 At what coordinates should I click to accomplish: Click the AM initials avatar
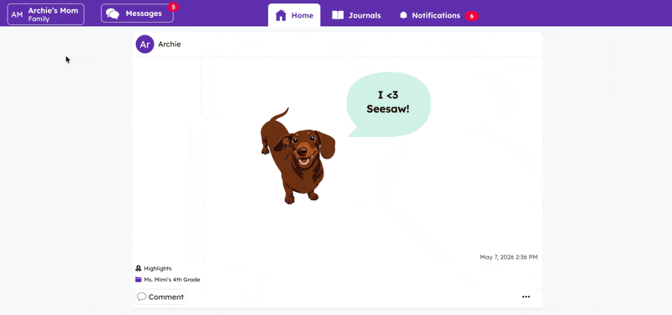pos(17,15)
